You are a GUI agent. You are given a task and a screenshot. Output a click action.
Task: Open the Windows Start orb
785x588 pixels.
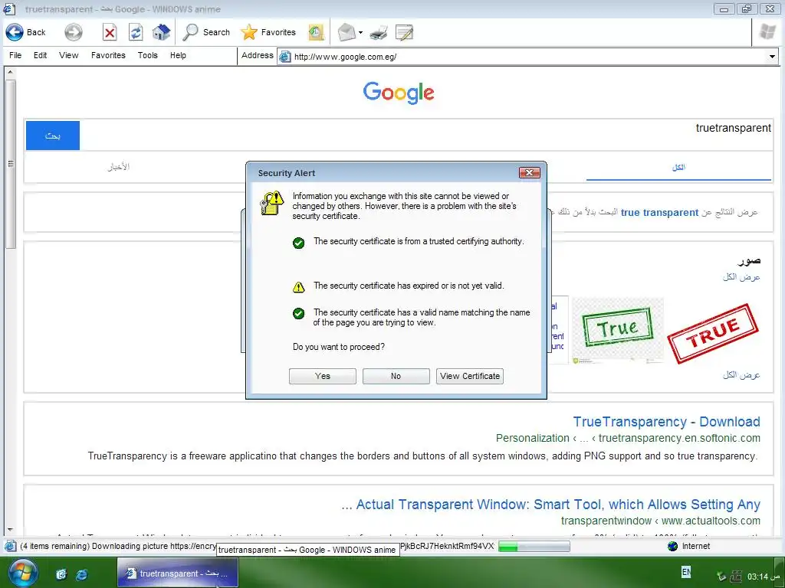coord(22,574)
